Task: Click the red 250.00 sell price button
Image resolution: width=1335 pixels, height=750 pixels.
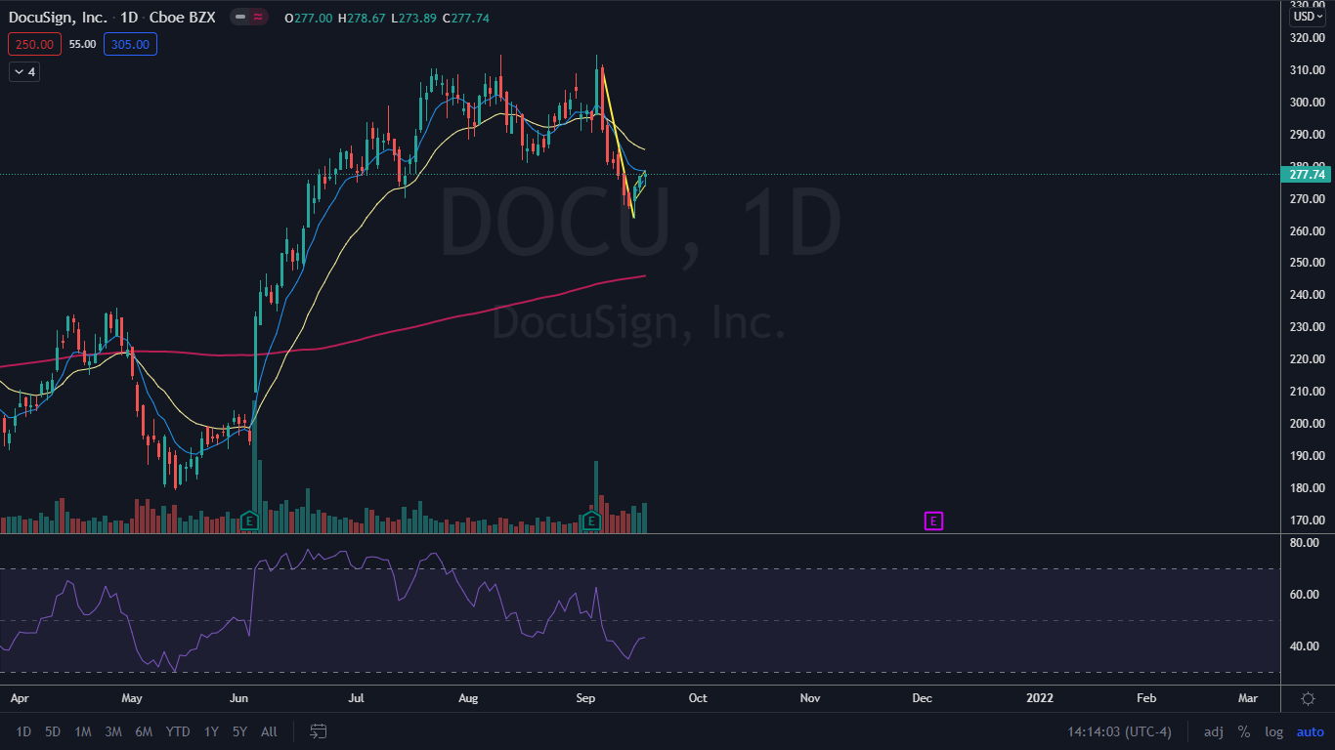Action: [35, 44]
